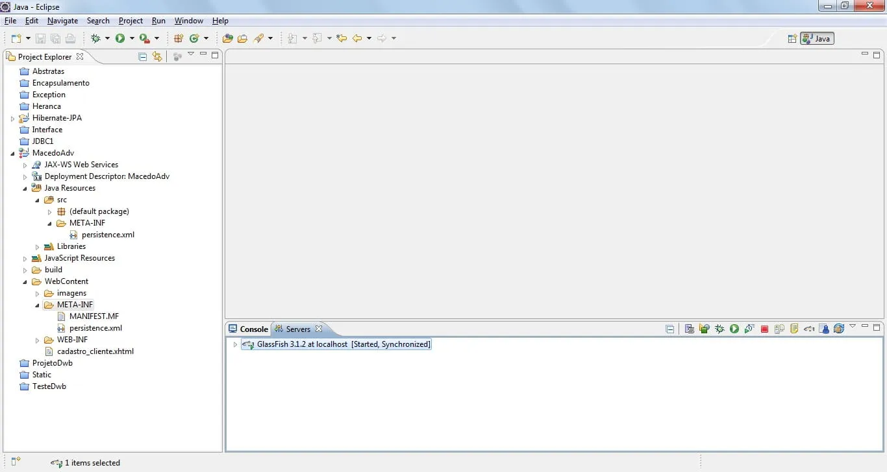
Task: Launch Debug using the main toolbar bug icon
Action: click(95, 39)
